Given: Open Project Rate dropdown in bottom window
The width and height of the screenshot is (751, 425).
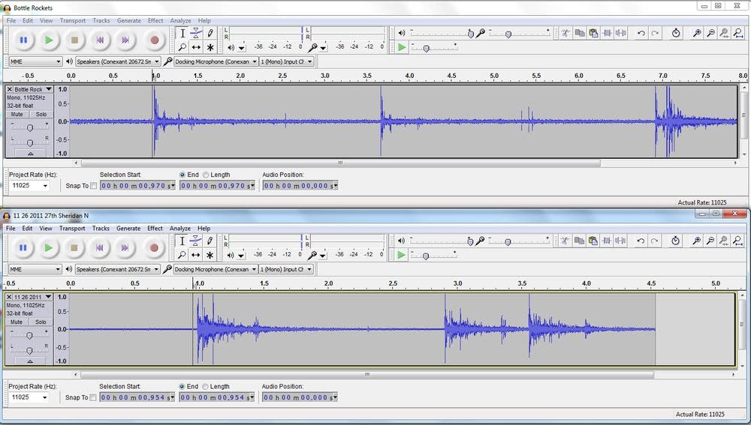Looking at the screenshot, I should (30, 397).
